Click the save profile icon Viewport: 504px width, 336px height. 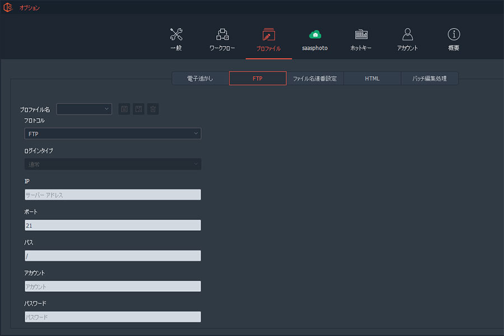coord(124,109)
